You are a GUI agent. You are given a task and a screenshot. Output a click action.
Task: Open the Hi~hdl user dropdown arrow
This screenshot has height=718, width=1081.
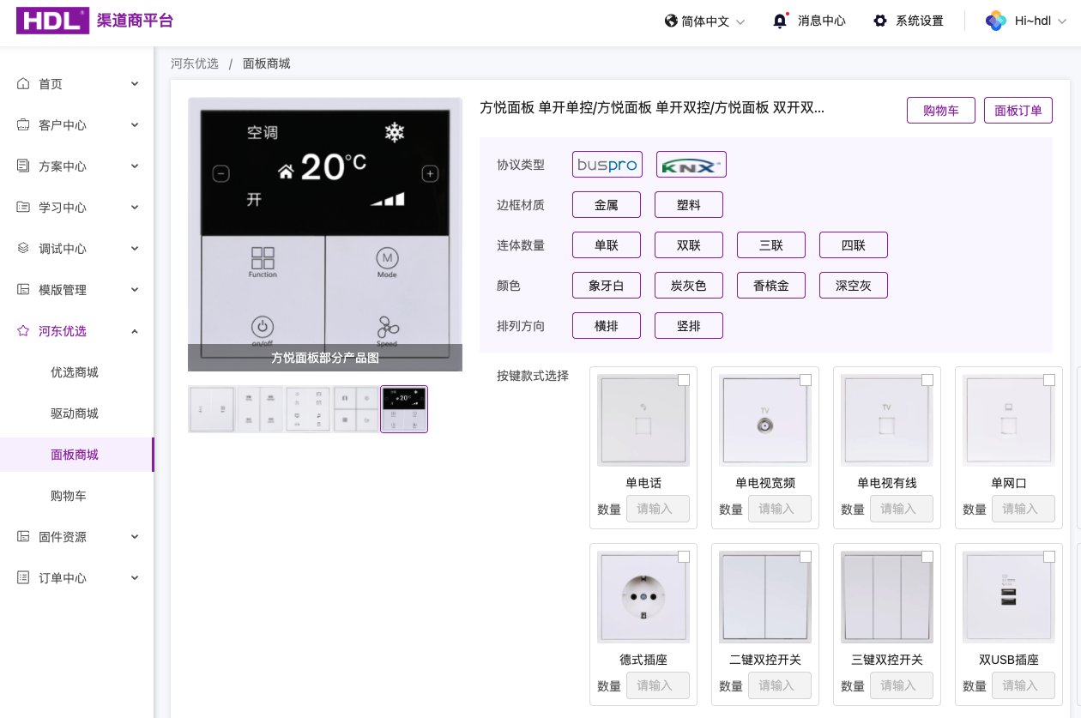coord(1061,21)
